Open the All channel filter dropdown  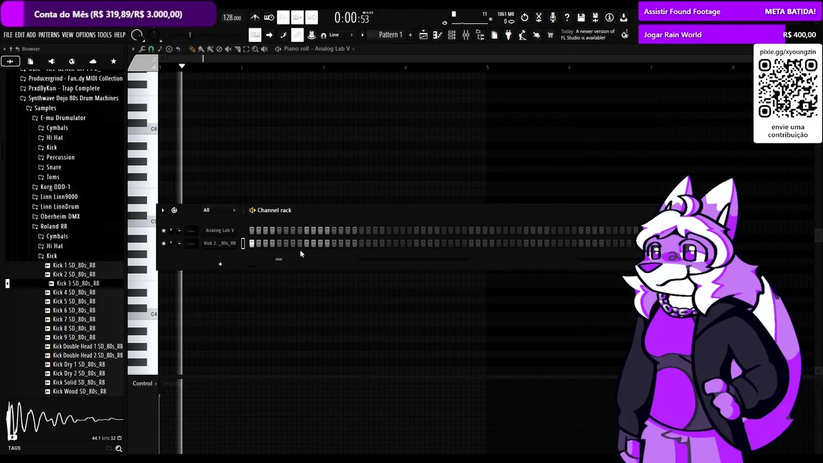219,210
